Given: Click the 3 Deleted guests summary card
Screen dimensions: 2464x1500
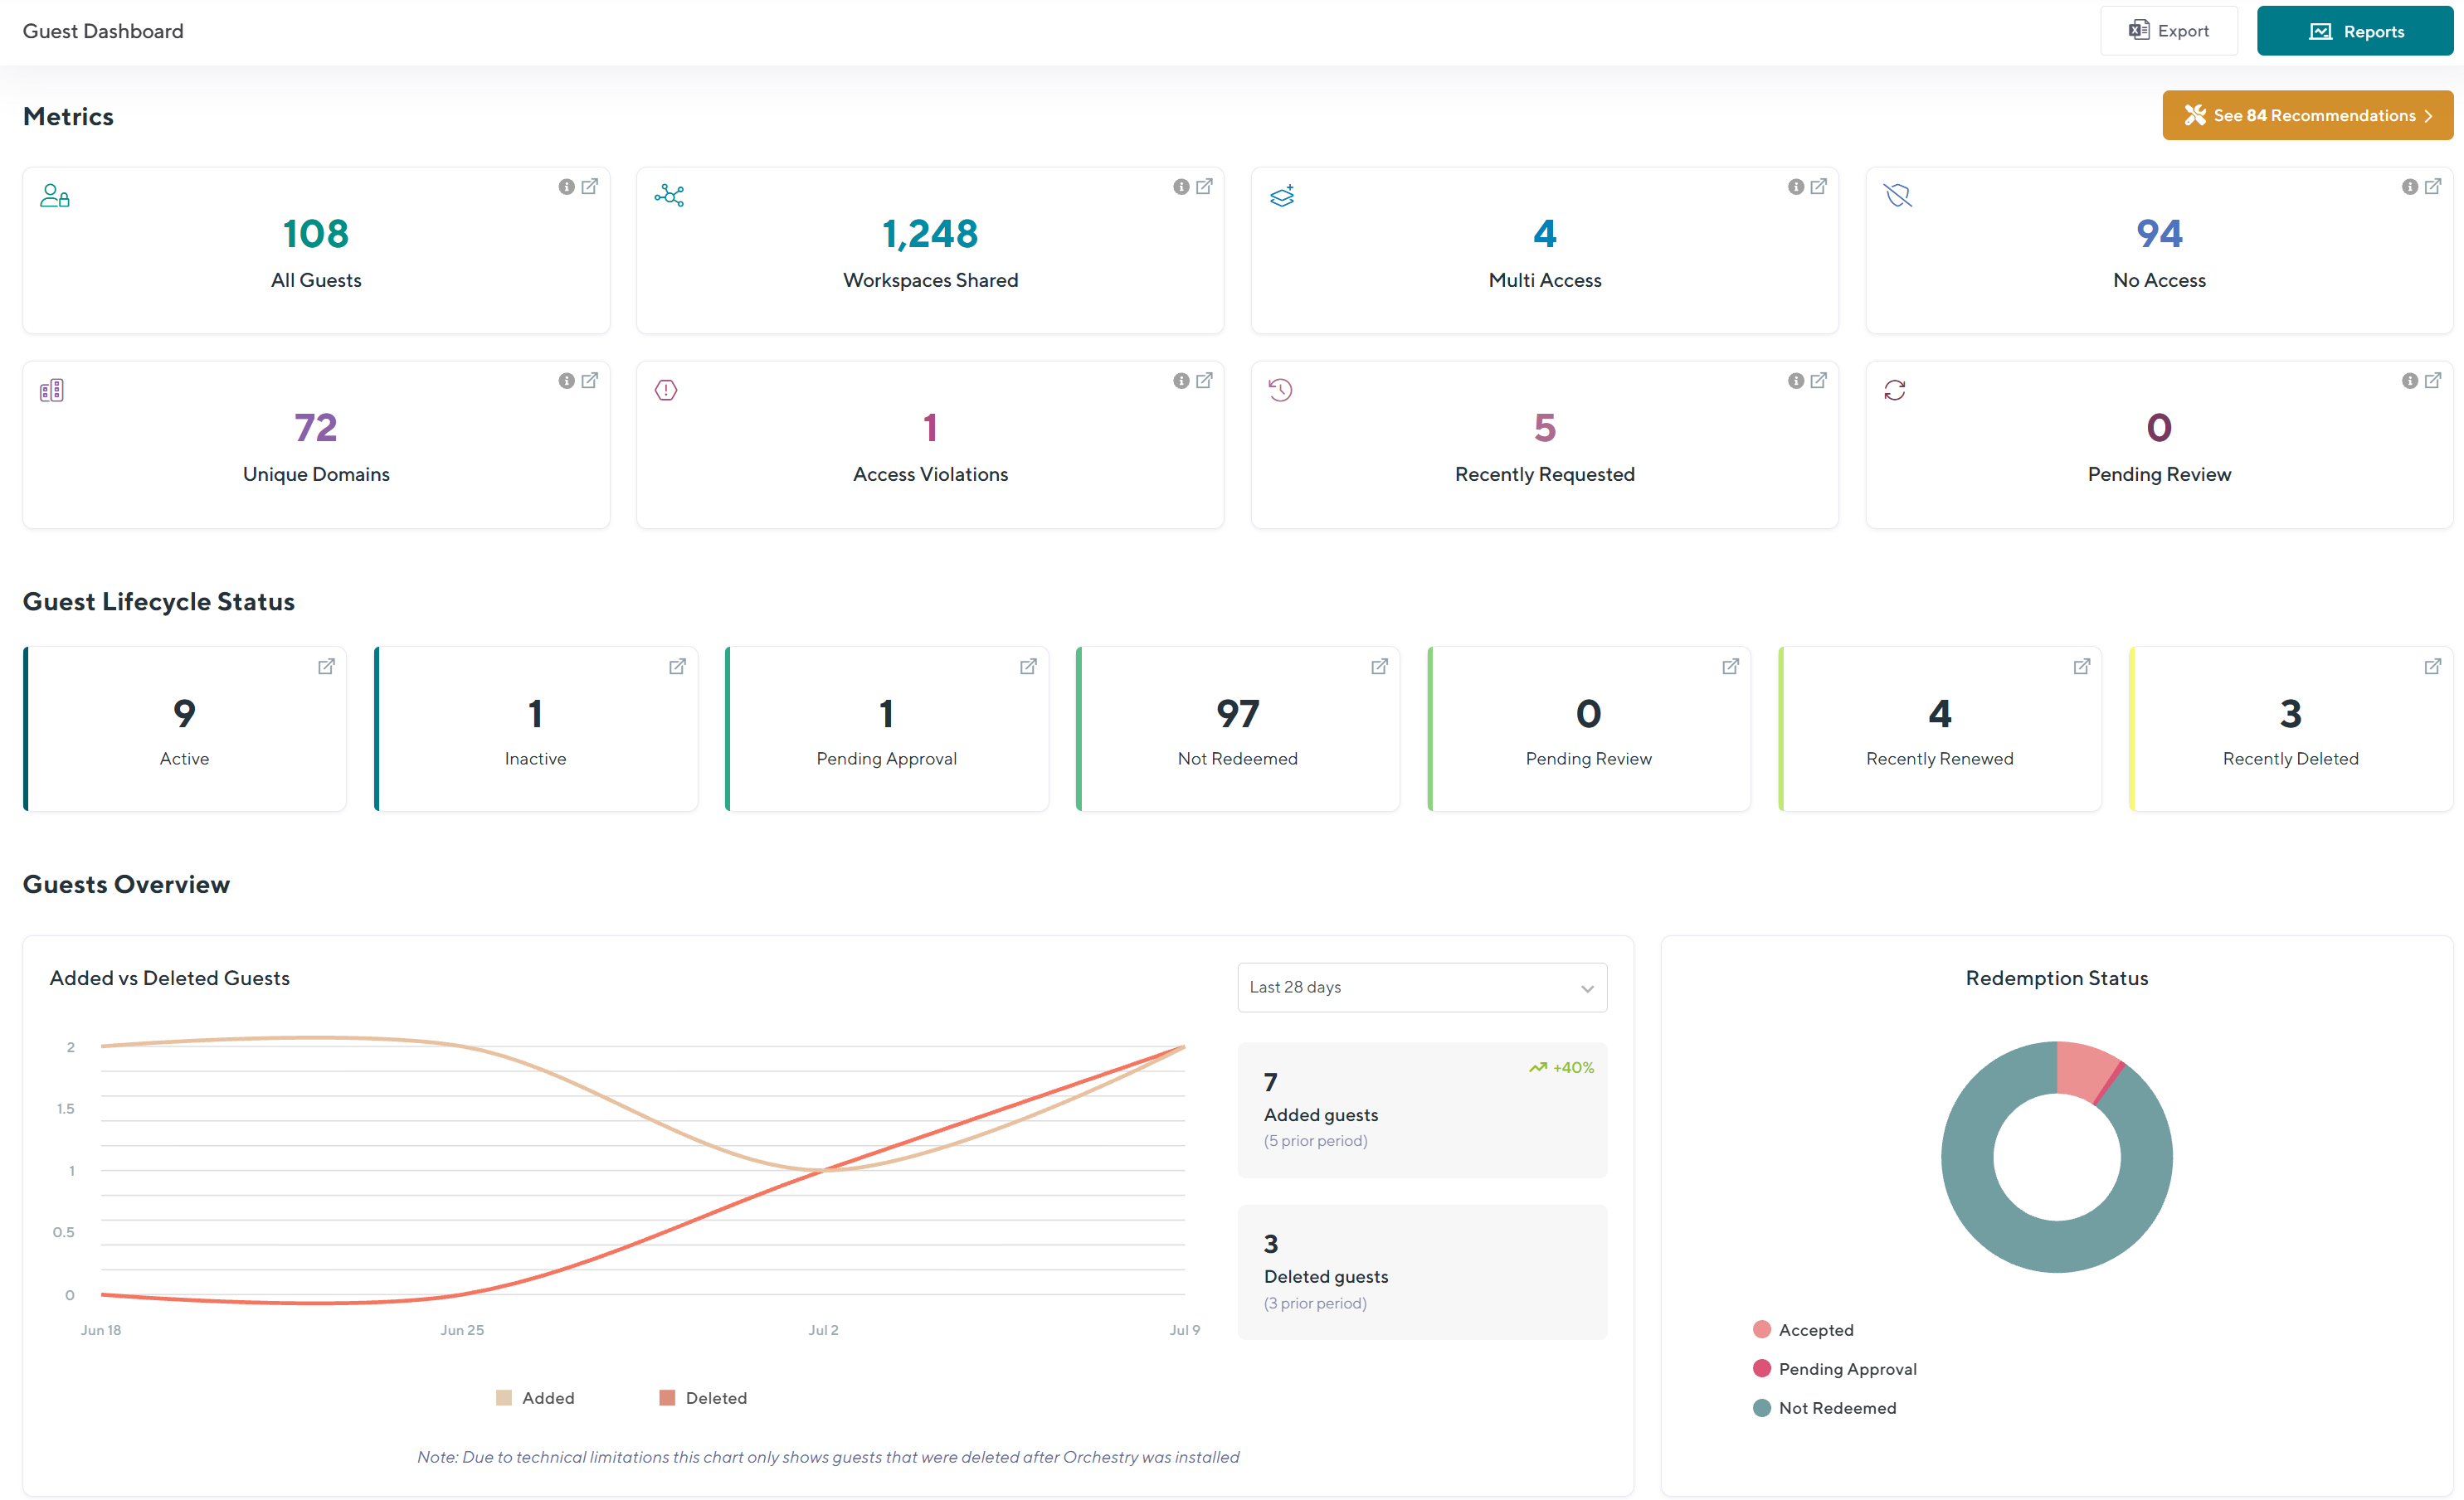Looking at the screenshot, I should coord(1422,1272).
